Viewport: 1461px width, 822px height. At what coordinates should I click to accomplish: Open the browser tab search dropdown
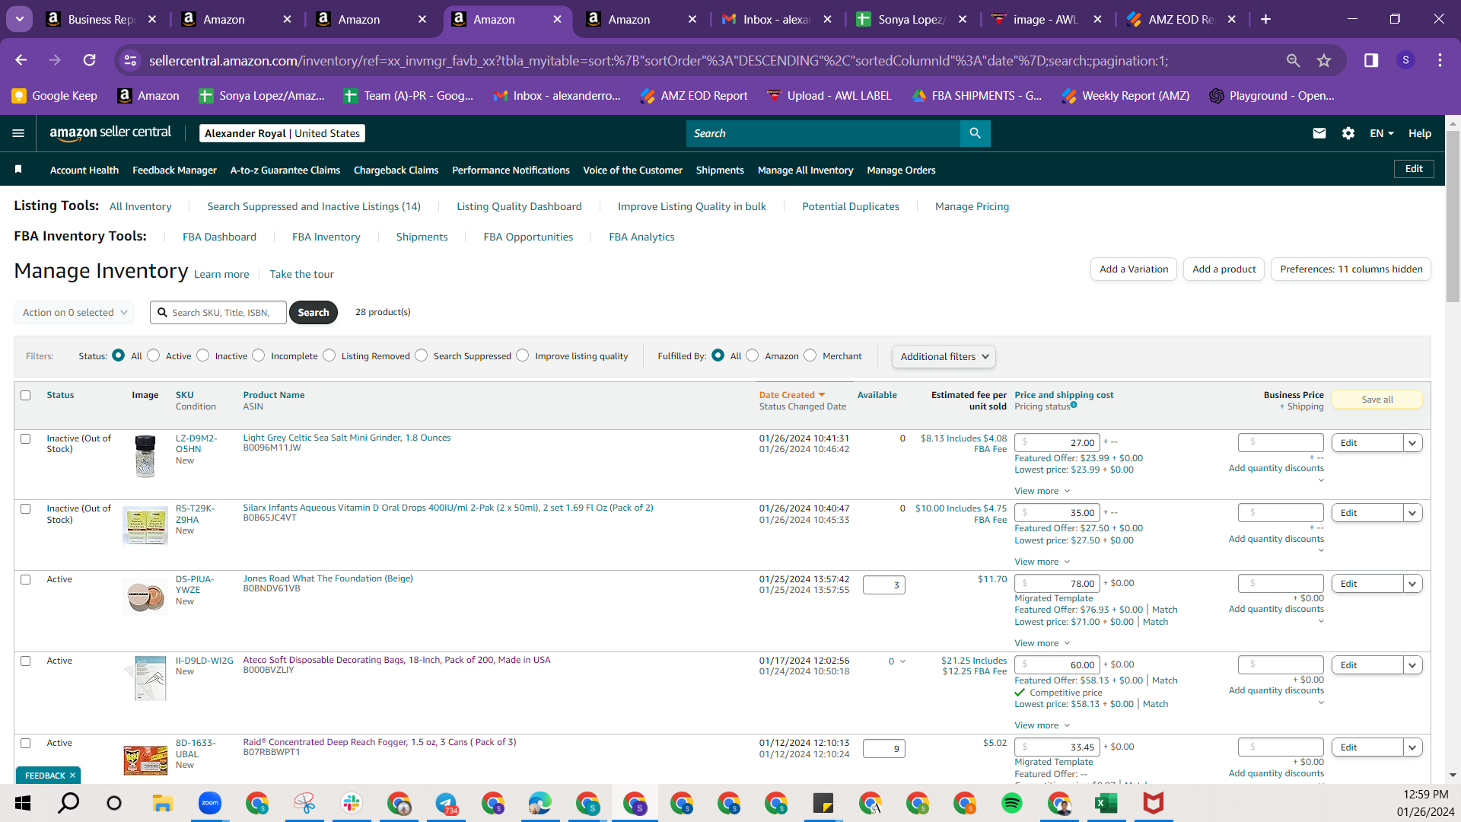click(x=19, y=19)
